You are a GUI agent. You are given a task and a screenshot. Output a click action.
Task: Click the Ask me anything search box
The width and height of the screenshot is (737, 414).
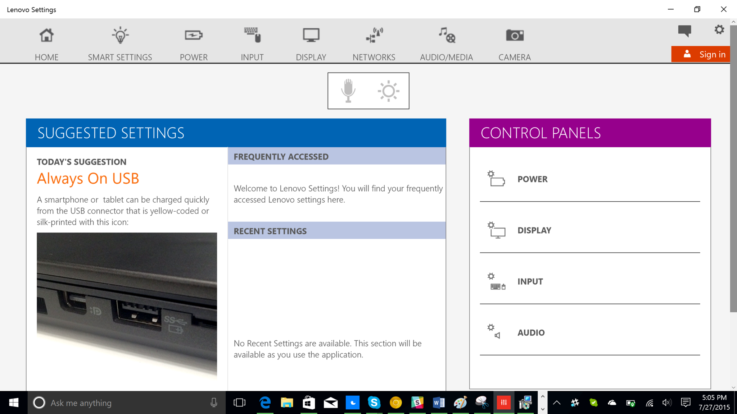click(127, 403)
